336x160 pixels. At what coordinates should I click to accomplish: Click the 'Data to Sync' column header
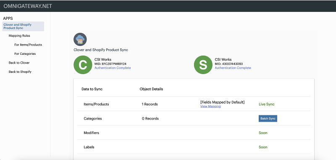[92, 89]
